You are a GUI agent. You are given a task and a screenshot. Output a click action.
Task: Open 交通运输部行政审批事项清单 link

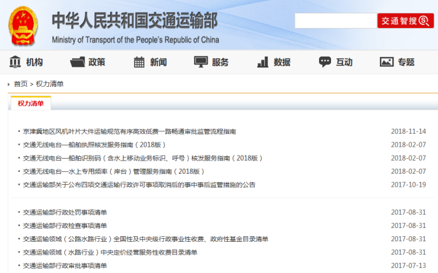coord(65,266)
